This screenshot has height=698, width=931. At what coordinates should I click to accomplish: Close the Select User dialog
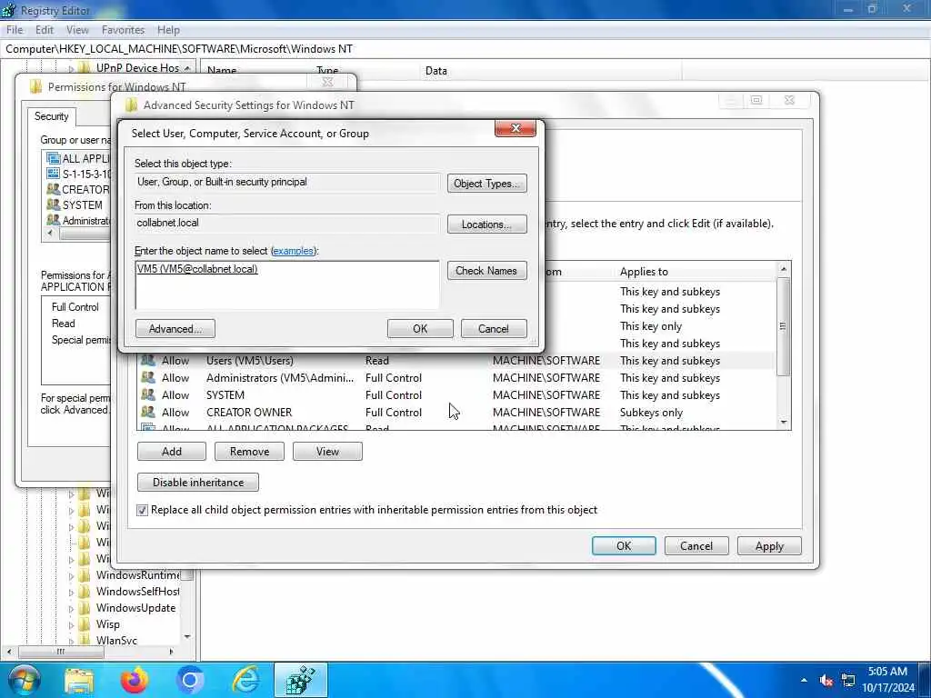[x=516, y=128]
